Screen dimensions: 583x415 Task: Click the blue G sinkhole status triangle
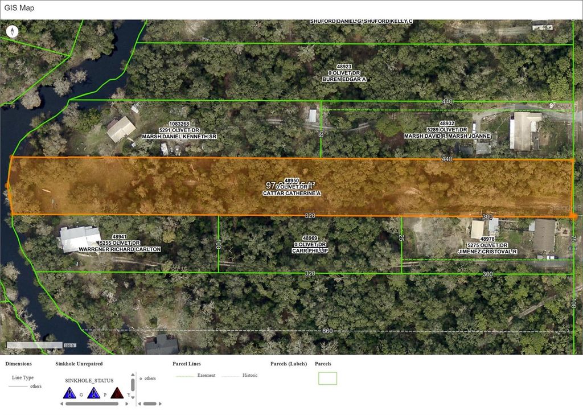coord(69,392)
